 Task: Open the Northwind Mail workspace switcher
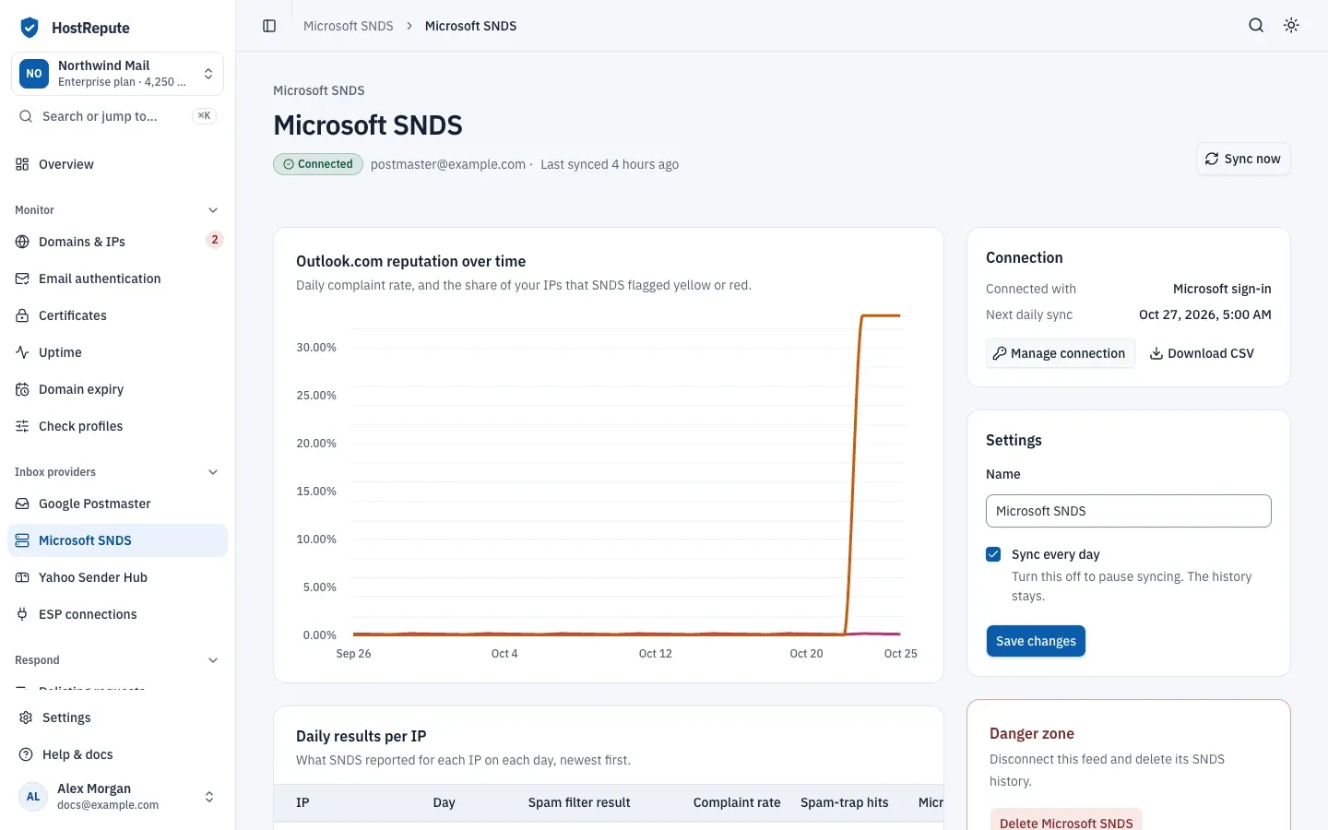pyautogui.click(x=117, y=74)
